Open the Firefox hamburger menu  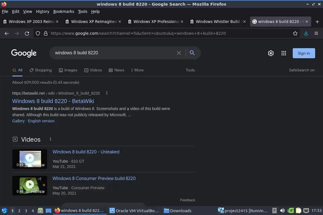tap(316, 33)
